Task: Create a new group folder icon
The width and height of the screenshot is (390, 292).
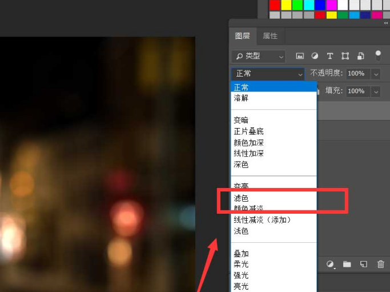Action: click(347, 264)
